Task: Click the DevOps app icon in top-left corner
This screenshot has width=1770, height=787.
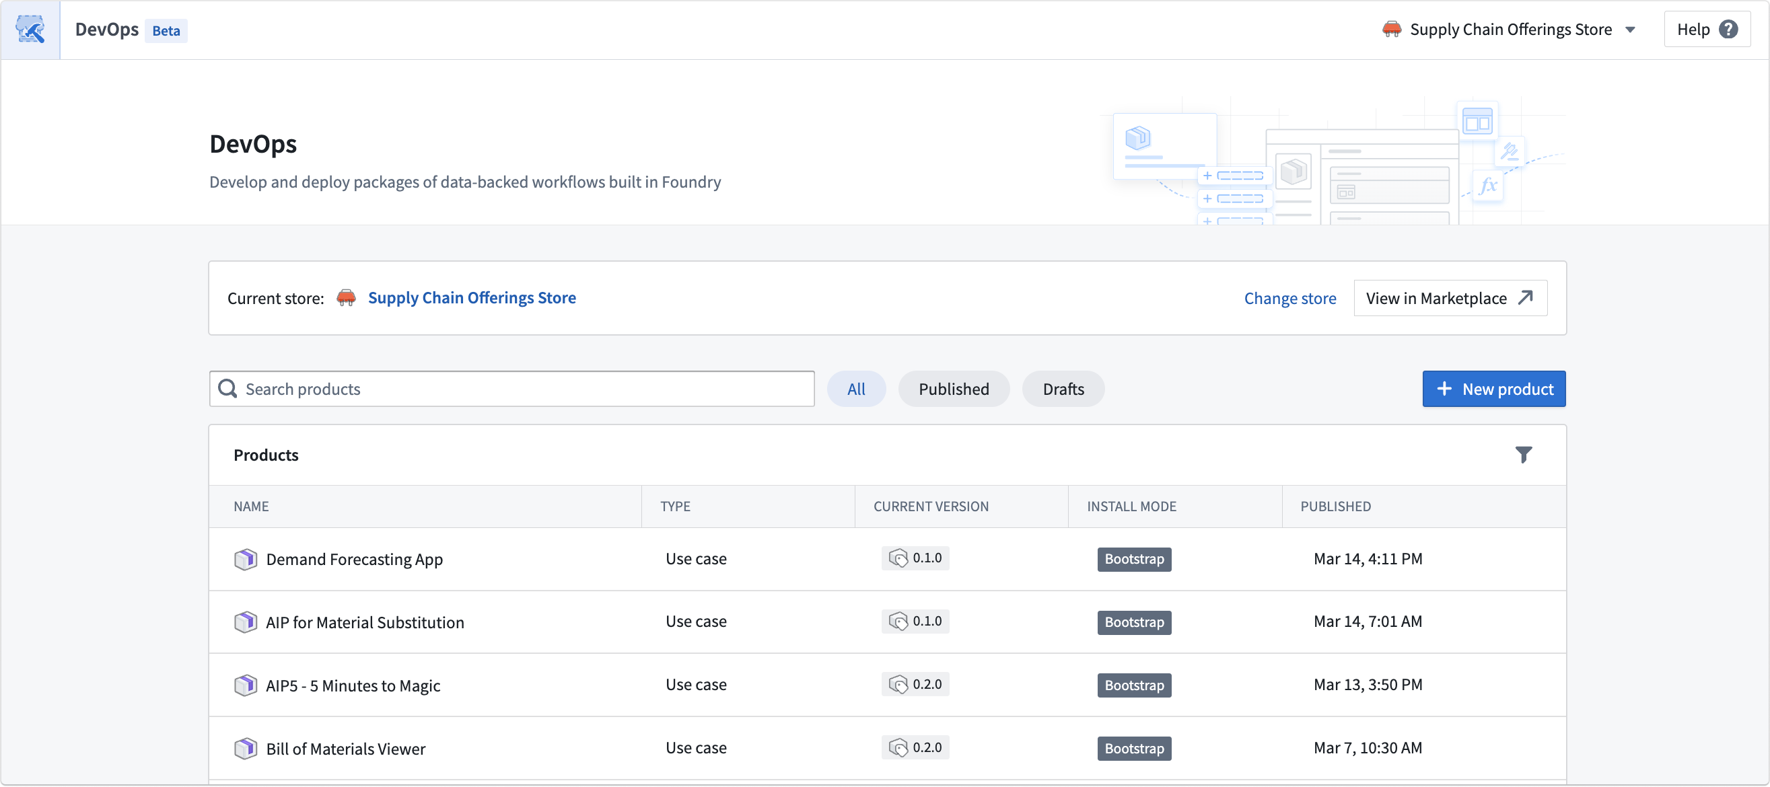Action: 30,30
